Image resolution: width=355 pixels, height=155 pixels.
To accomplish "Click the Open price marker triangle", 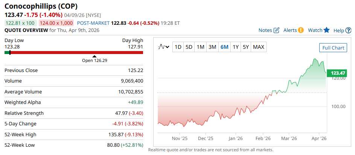I will [x=94, y=56].
